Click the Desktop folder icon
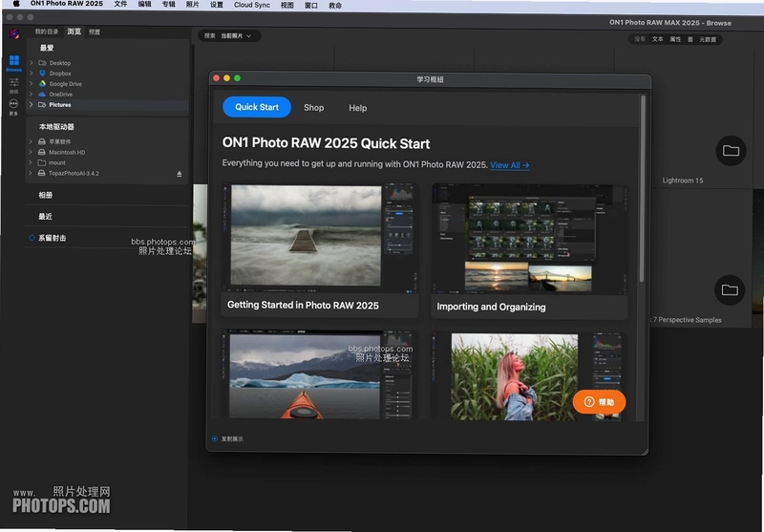764x532 pixels. point(42,63)
